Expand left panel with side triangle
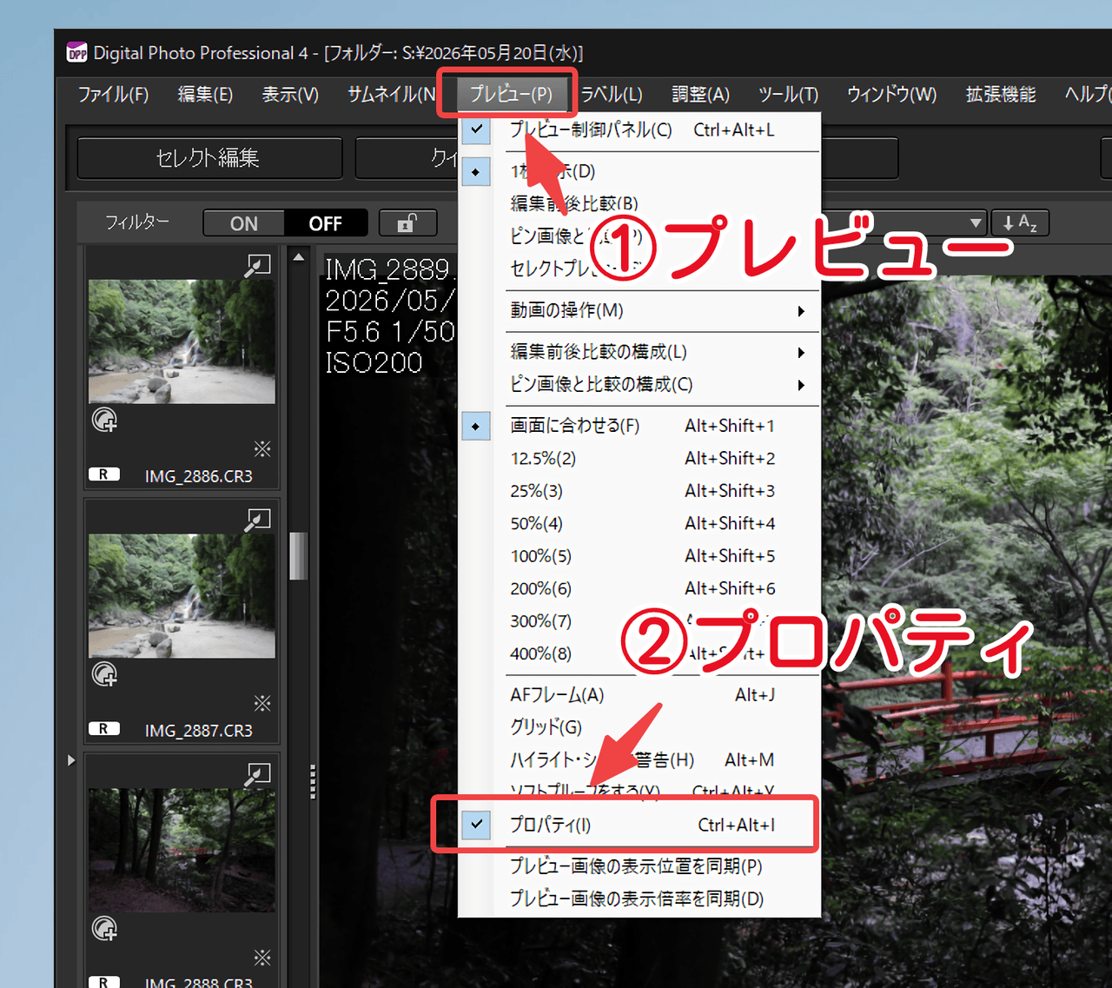The image size is (1112, 988). (71, 760)
